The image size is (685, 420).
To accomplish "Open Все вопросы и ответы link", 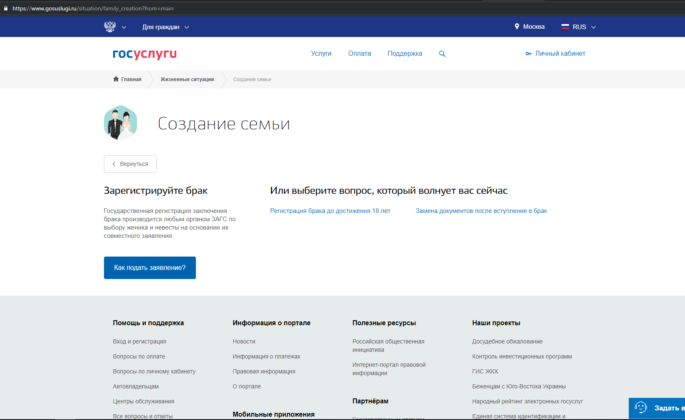I will [143, 416].
